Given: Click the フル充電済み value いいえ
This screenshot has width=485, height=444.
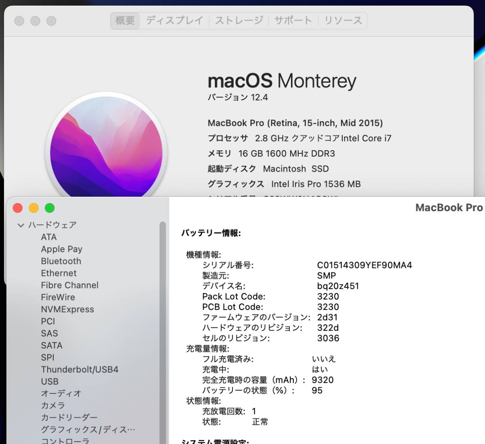Looking at the screenshot, I should [x=324, y=359].
